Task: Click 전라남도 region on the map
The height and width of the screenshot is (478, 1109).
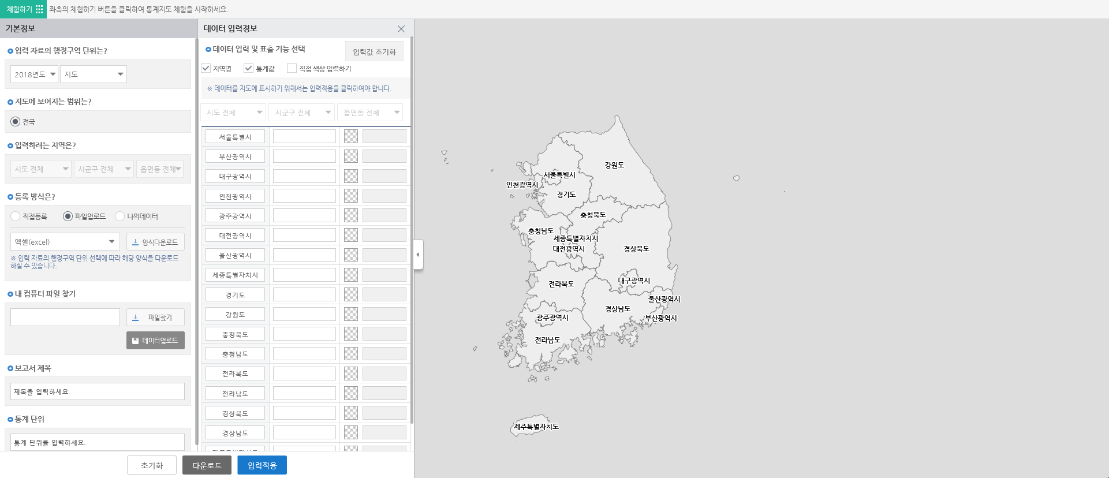Action: click(547, 340)
